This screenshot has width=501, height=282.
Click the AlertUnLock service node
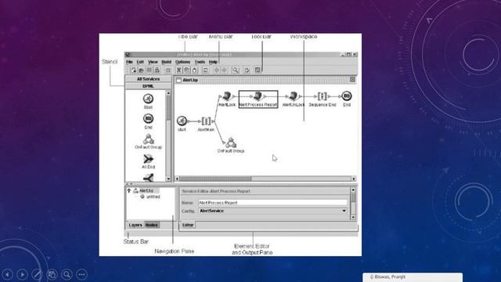click(x=293, y=96)
